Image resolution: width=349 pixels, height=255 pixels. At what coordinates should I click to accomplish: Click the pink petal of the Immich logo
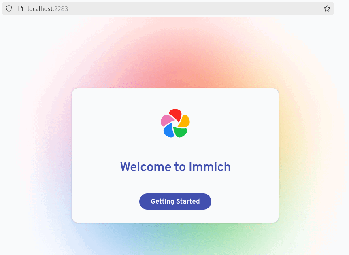[166, 120]
